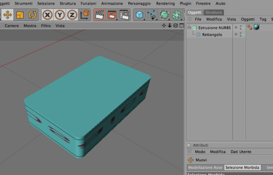Switch to the Struttura tab
The width and height of the screenshot is (273, 175).
(x=214, y=12)
